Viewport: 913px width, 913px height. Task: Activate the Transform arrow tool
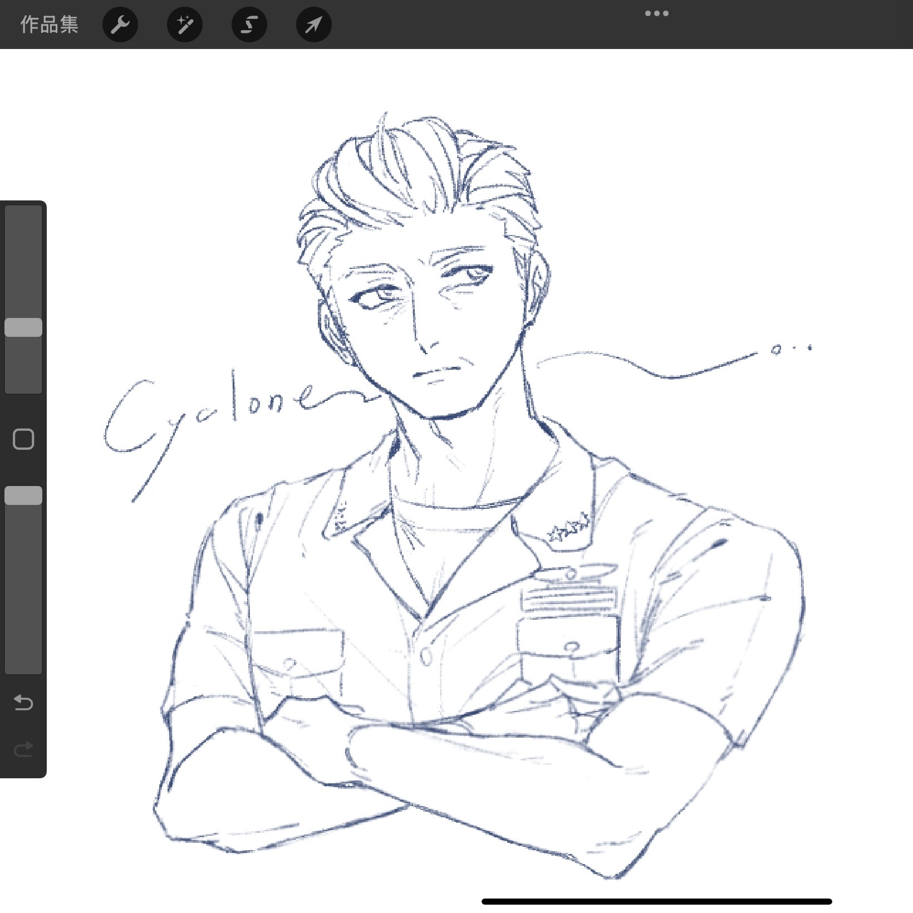coord(314,24)
